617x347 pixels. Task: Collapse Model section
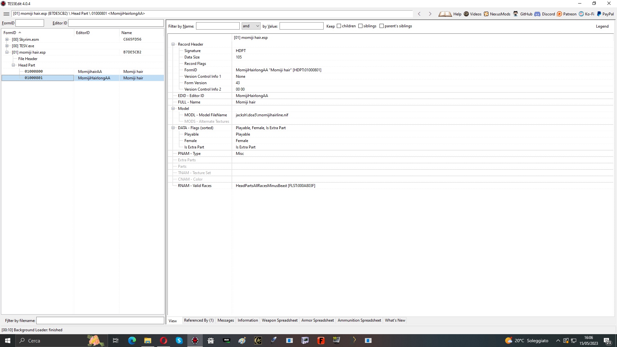[x=173, y=109]
